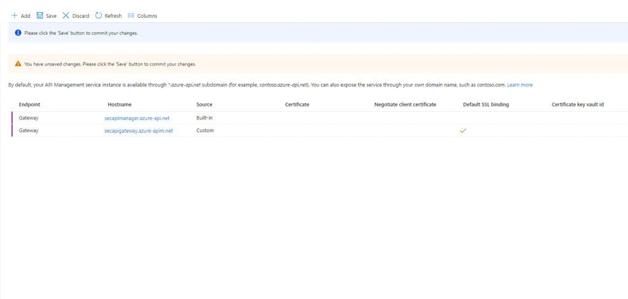This screenshot has height=299, width=628.
Task: Click the Add plus icon
Action: pyautogui.click(x=15, y=16)
